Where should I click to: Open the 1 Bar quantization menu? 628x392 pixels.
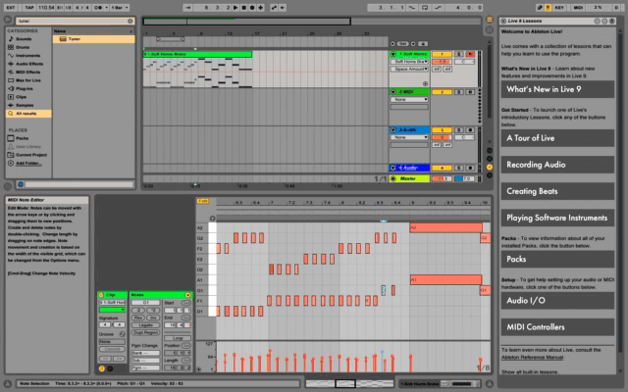(x=120, y=7)
